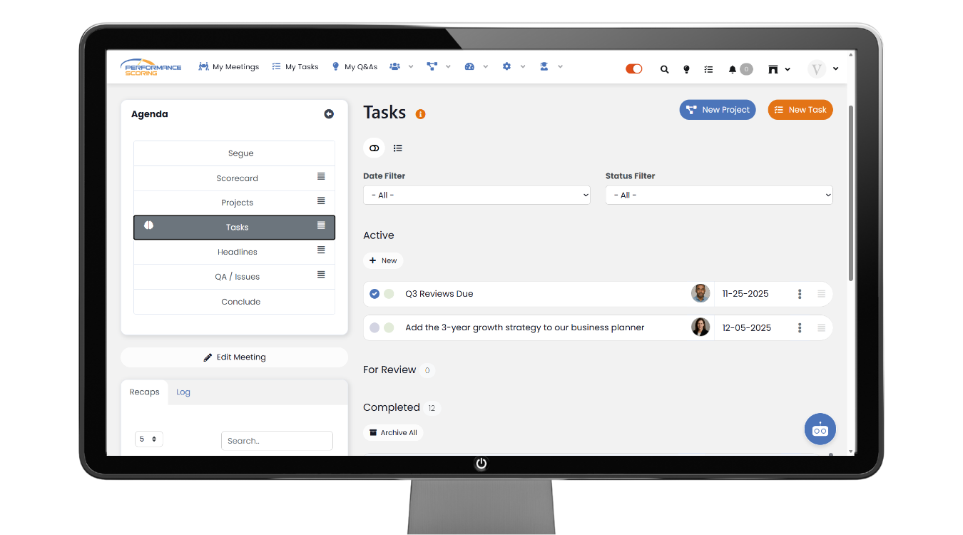Switch to the Log tab

(183, 392)
